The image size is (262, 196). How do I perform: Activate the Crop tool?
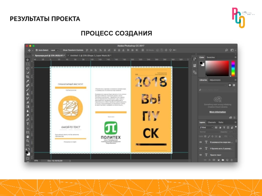pyautogui.click(x=28, y=77)
